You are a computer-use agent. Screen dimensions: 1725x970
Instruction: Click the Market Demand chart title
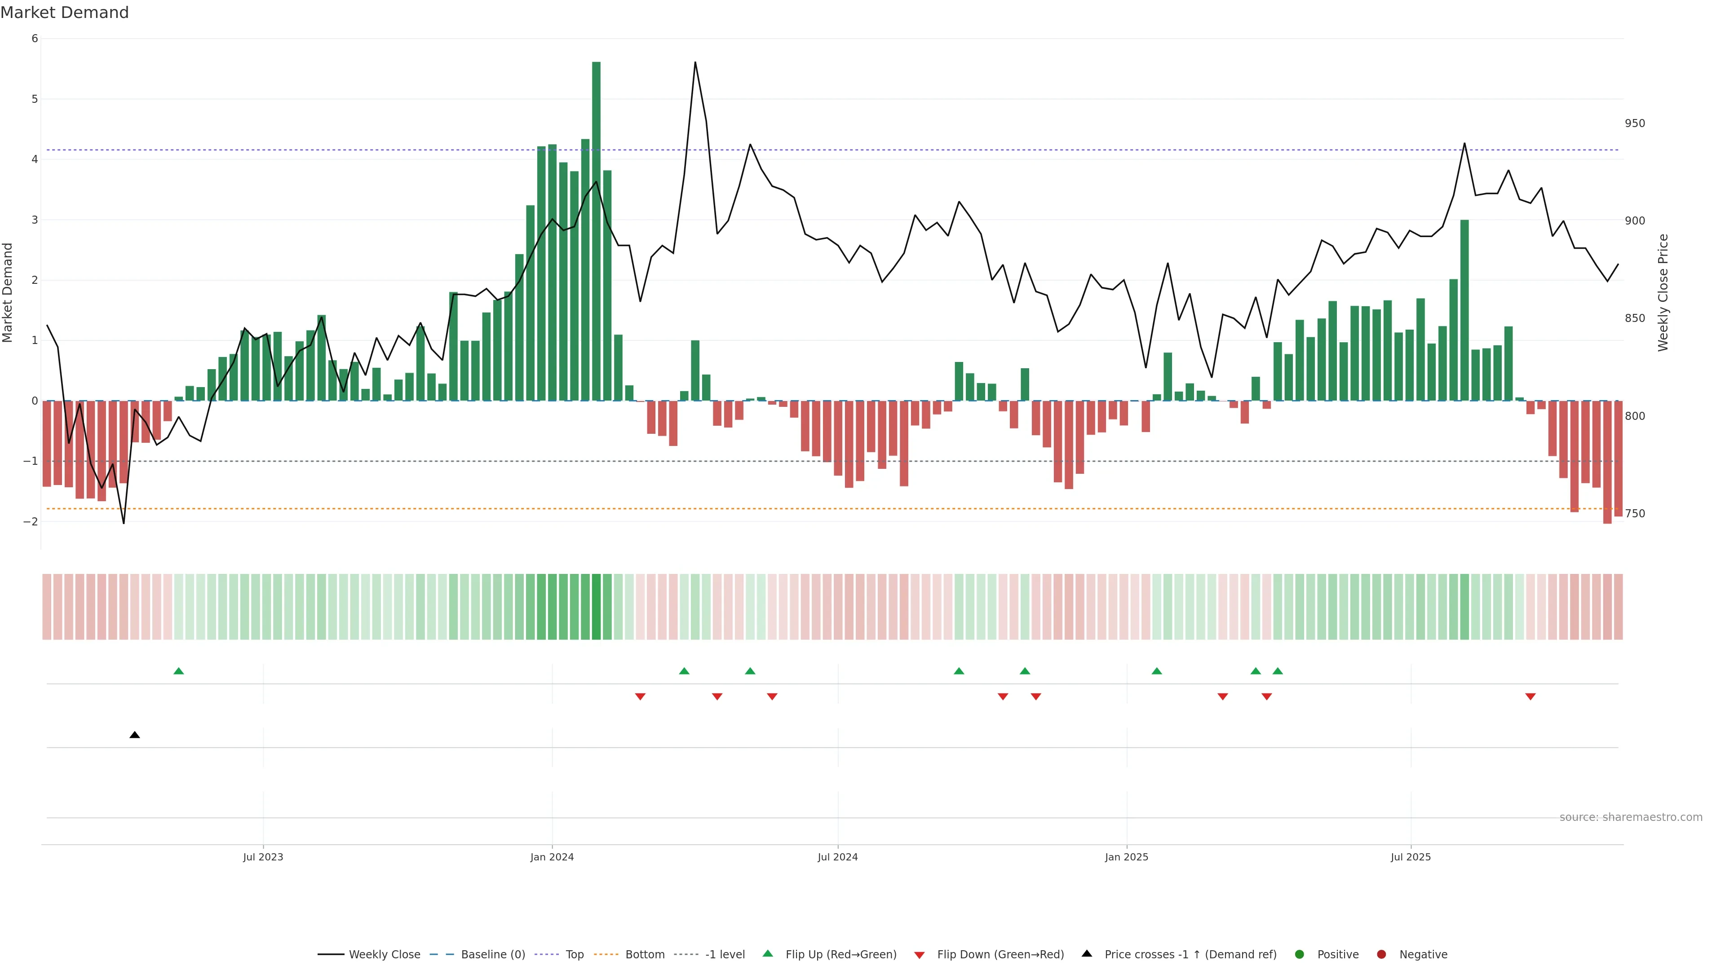coord(64,13)
